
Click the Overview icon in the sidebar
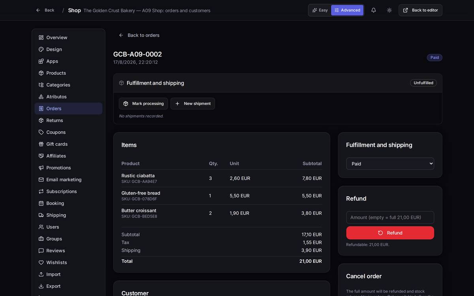pos(41,37)
